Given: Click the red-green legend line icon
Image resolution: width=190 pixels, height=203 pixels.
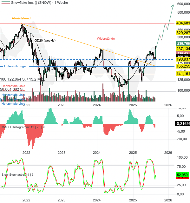Looking at the screenshot, I should (6, 3).
